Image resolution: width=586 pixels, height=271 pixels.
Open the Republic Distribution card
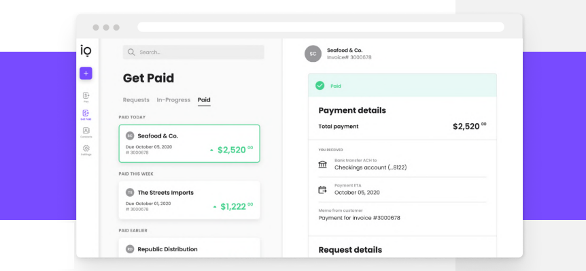tap(190, 248)
